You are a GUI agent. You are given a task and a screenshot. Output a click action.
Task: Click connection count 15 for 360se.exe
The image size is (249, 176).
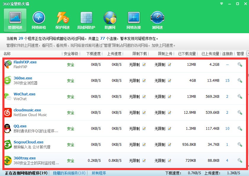pos(227,81)
